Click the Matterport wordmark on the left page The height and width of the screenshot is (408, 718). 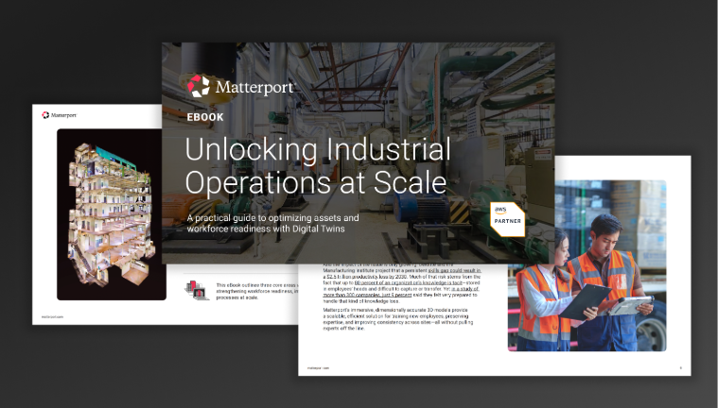tap(63, 115)
